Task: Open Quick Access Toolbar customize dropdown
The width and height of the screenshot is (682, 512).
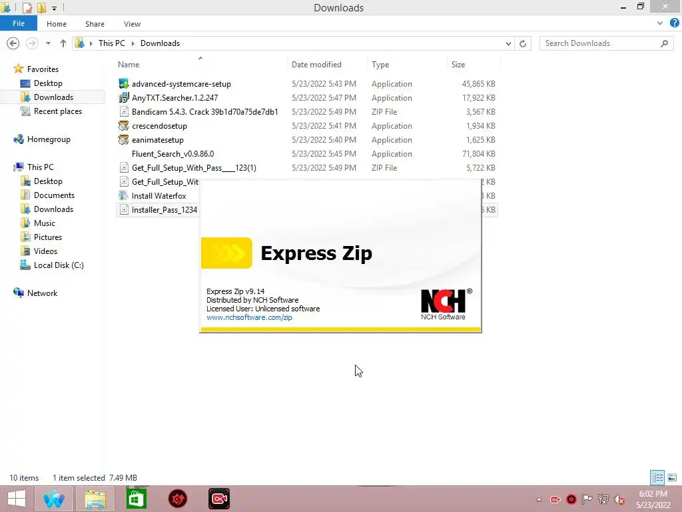Action: (x=55, y=8)
